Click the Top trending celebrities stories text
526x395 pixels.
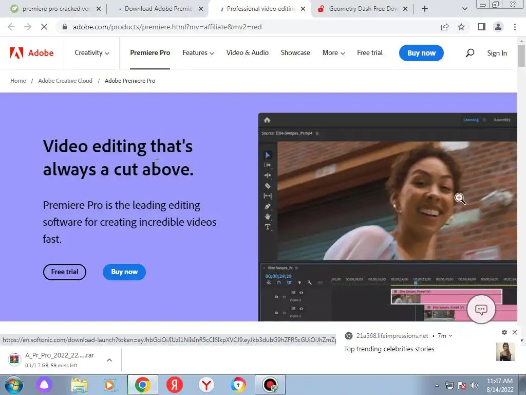(x=389, y=349)
